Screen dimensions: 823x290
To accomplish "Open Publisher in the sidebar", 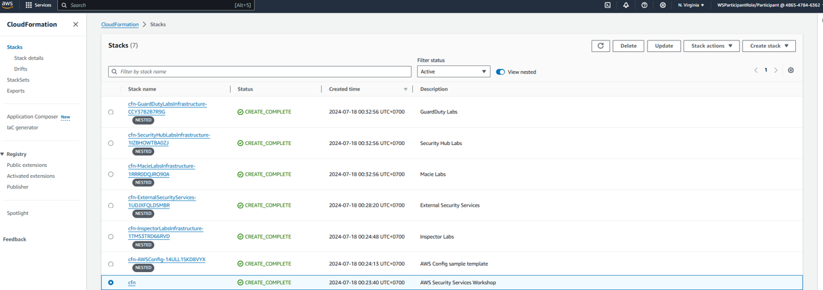I will pos(17,187).
